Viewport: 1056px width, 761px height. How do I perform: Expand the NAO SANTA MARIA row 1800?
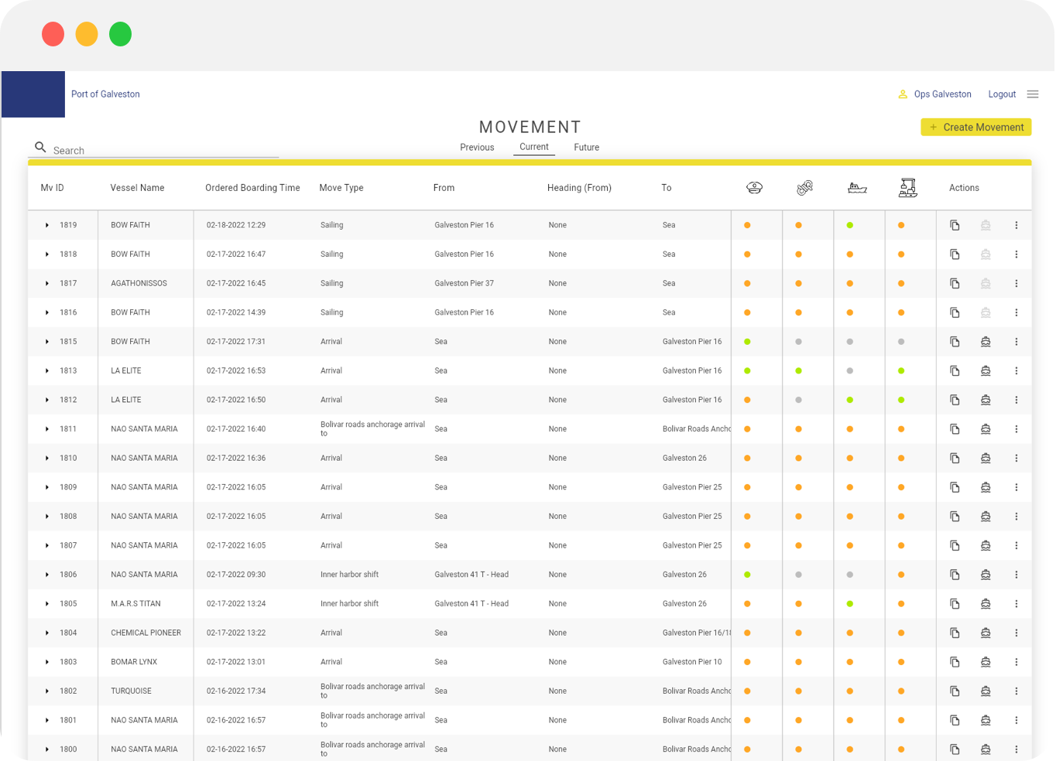(x=46, y=749)
